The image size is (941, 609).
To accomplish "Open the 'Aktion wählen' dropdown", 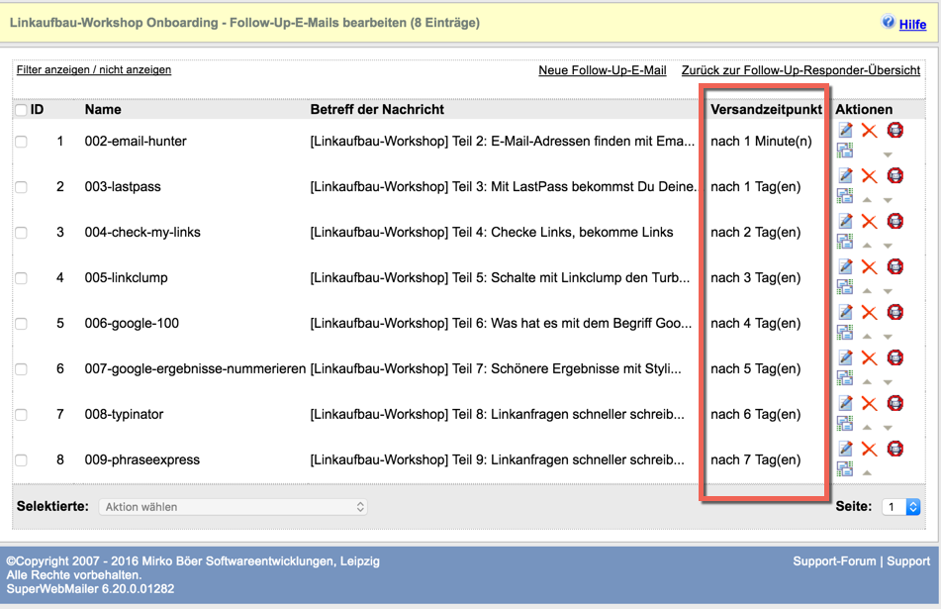I will click(x=233, y=507).
